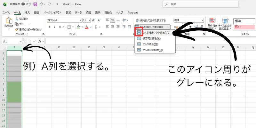Toggle underline formatting
This screenshot has height=128, width=256.
point(60,27)
